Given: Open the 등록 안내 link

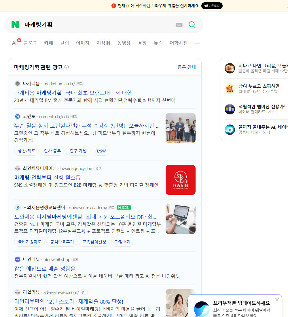Looking at the screenshot, I should coord(187,67).
